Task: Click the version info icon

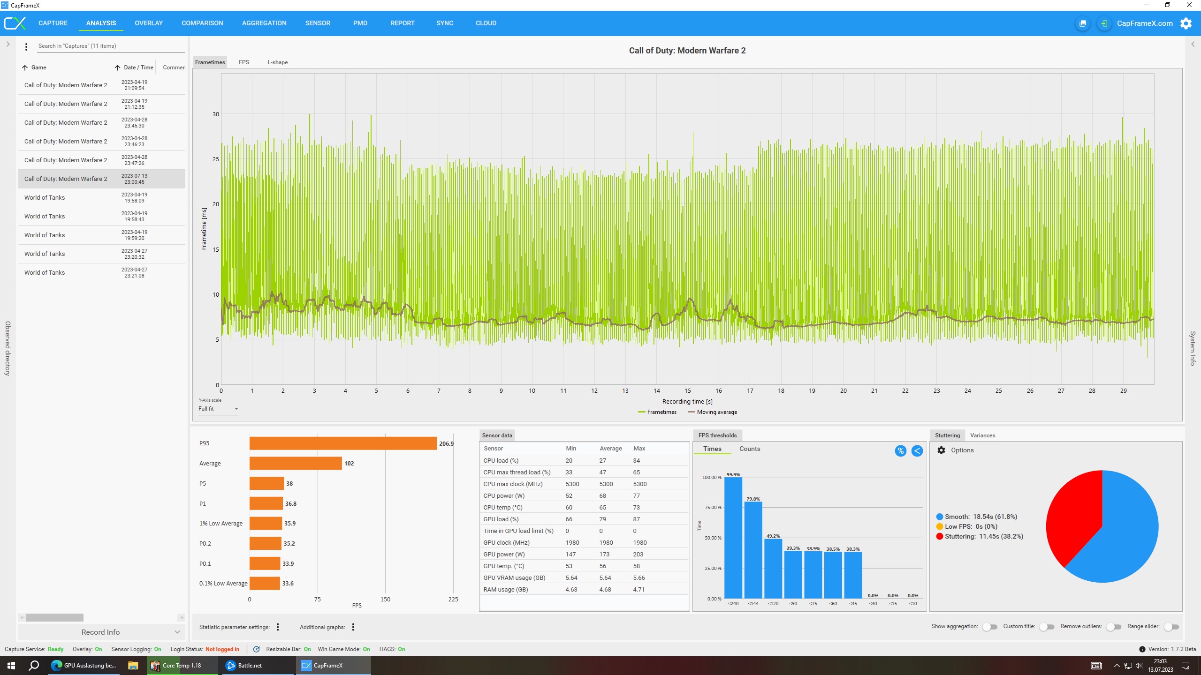Action: (1142, 649)
